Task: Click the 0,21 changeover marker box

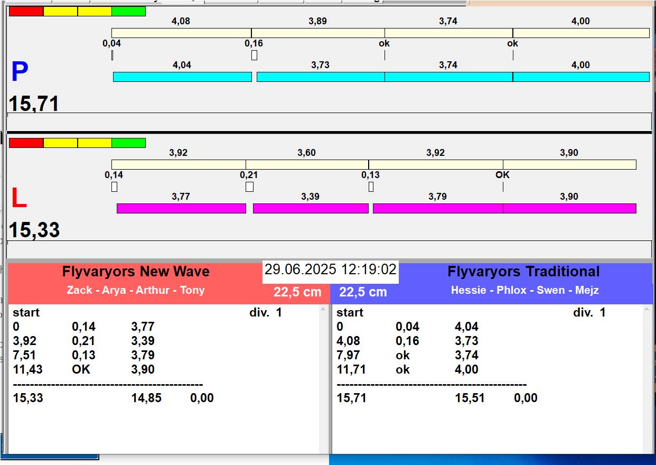Action: pyautogui.click(x=249, y=187)
